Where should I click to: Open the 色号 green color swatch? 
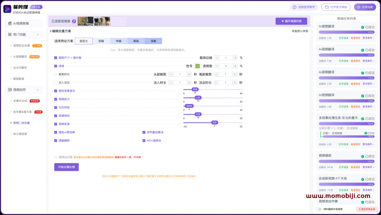[198, 66]
